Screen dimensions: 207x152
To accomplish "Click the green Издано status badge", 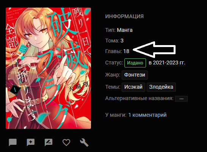I will coord(135,63).
